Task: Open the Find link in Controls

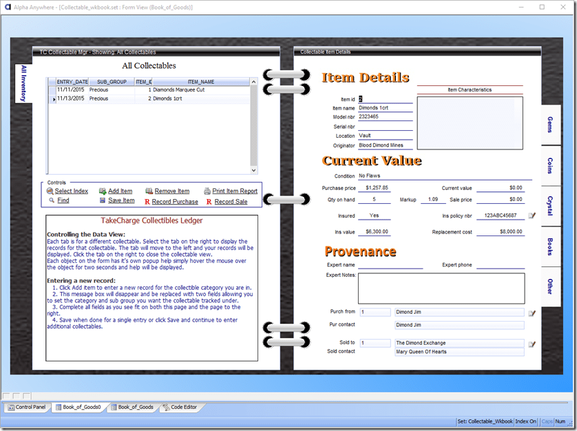Action: 63,201
